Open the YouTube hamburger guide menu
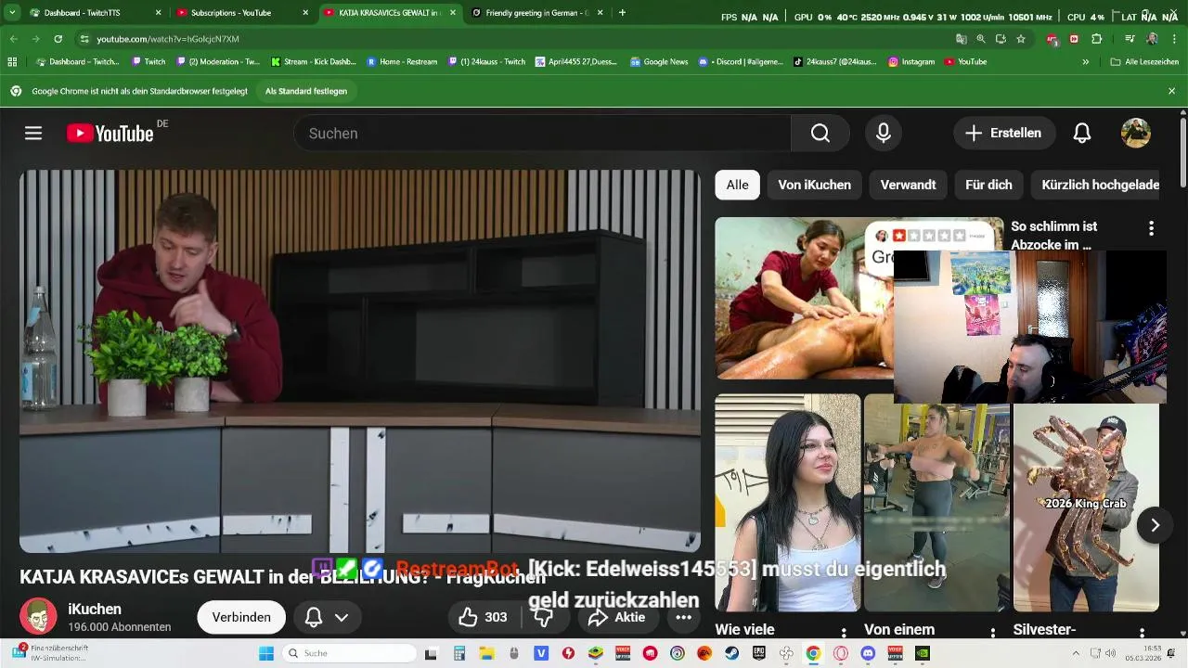Screen dimensions: 1188x668 33,134
